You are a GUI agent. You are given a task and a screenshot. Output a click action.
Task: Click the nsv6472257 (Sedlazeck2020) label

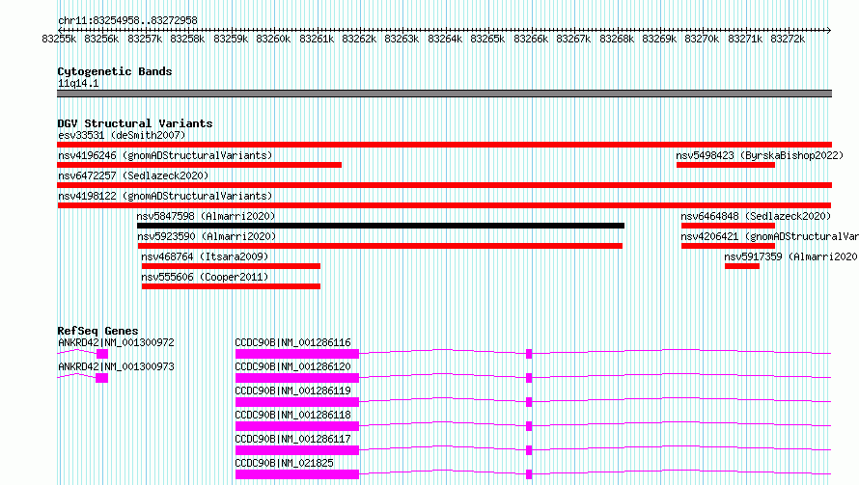pos(133,175)
